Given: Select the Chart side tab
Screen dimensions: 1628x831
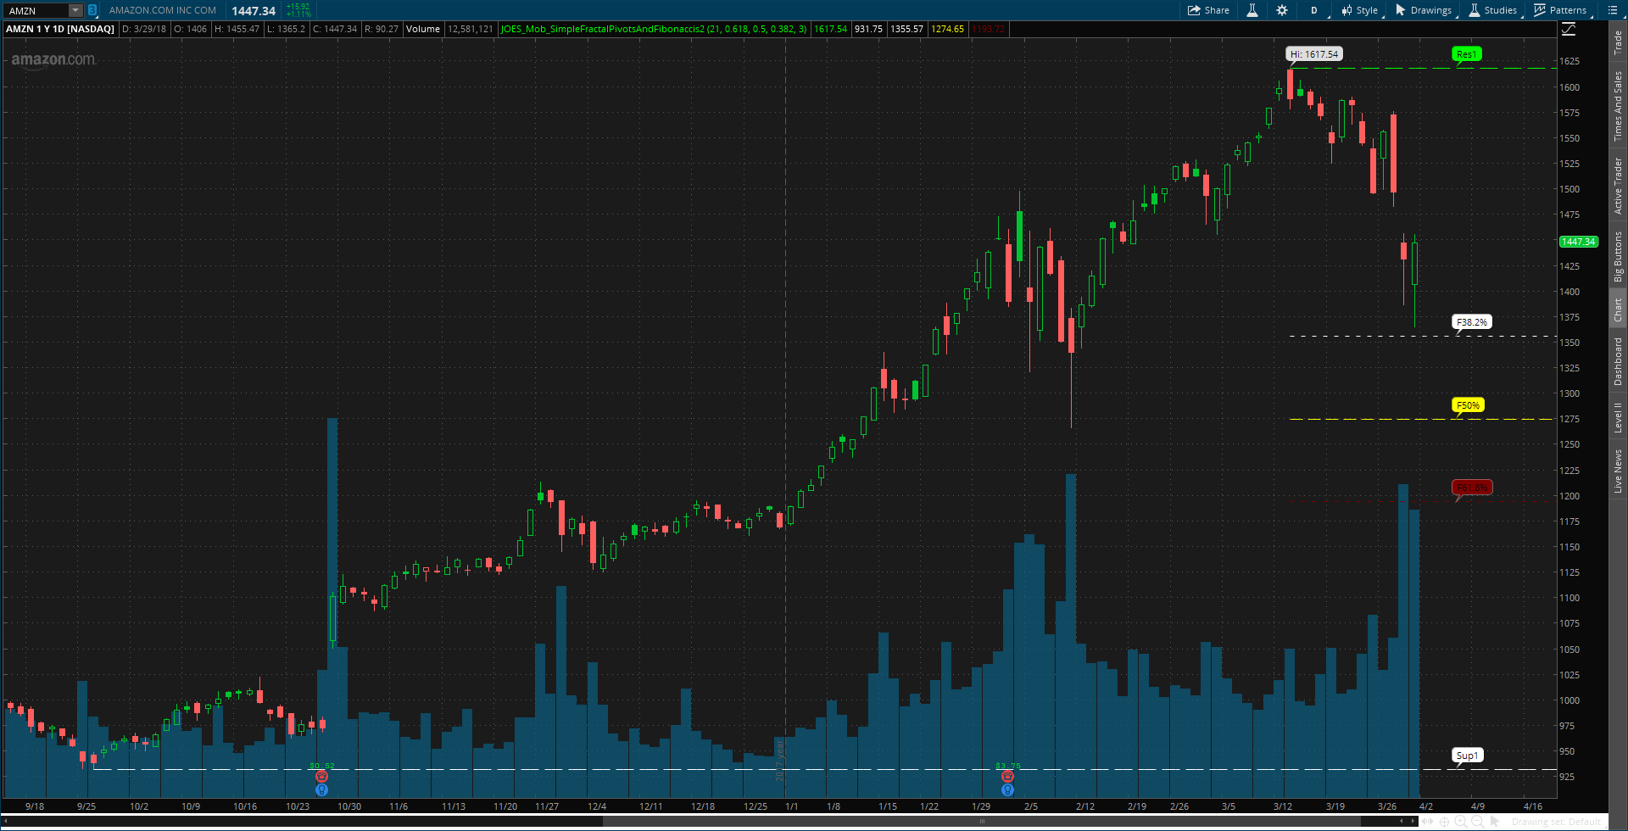Looking at the screenshot, I should click(1618, 309).
